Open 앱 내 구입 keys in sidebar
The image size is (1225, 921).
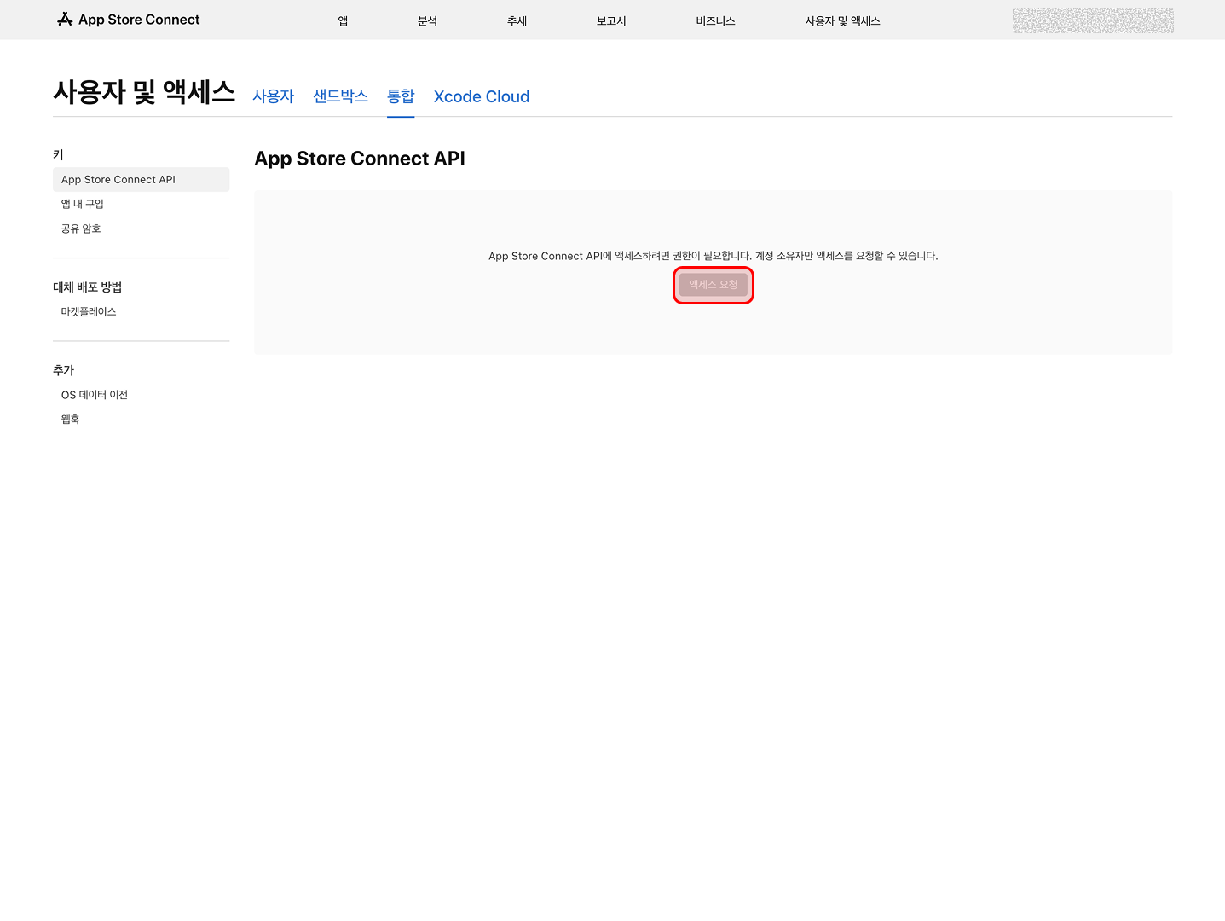pyautogui.click(x=83, y=204)
